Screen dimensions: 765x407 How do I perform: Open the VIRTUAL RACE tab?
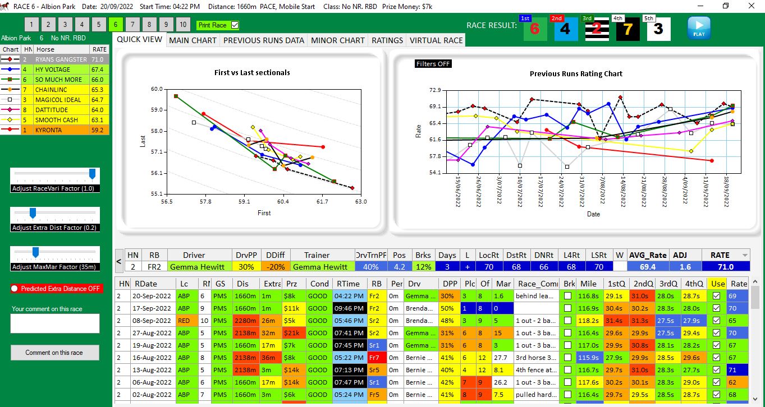click(436, 40)
